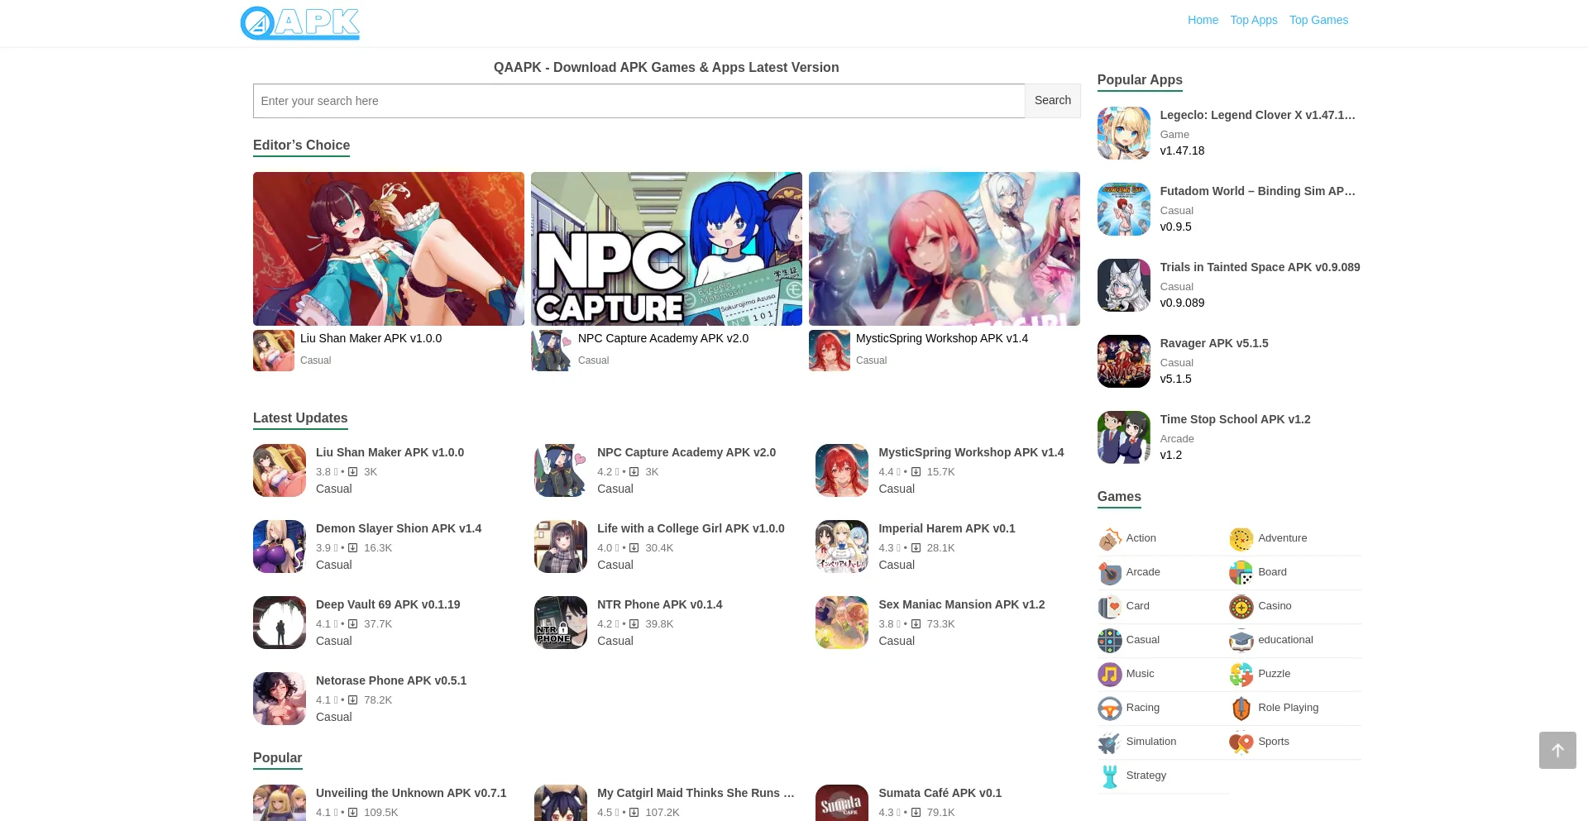Click the Popular section heading
The width and height of the screenshot is (1588, 821).
click(277, 757)
